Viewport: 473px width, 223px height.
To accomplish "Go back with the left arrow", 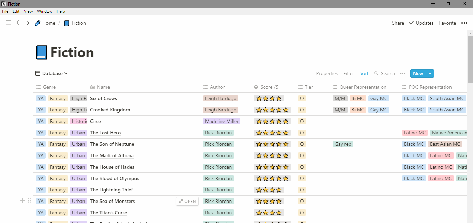I will pyautogui.click(x=19, y=23).
